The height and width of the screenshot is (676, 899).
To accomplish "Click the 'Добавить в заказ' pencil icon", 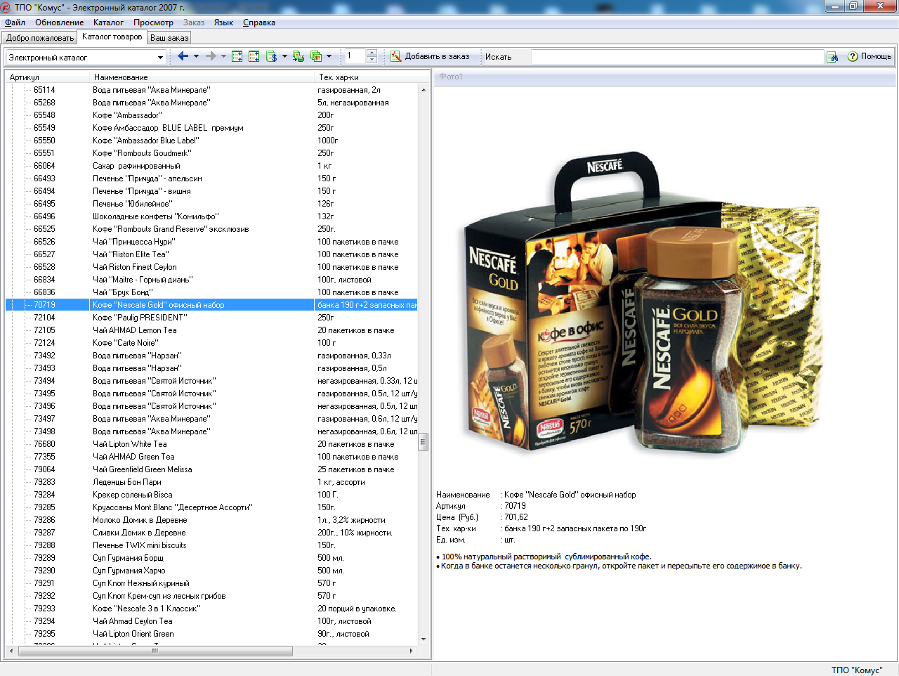I will point(396,56).
